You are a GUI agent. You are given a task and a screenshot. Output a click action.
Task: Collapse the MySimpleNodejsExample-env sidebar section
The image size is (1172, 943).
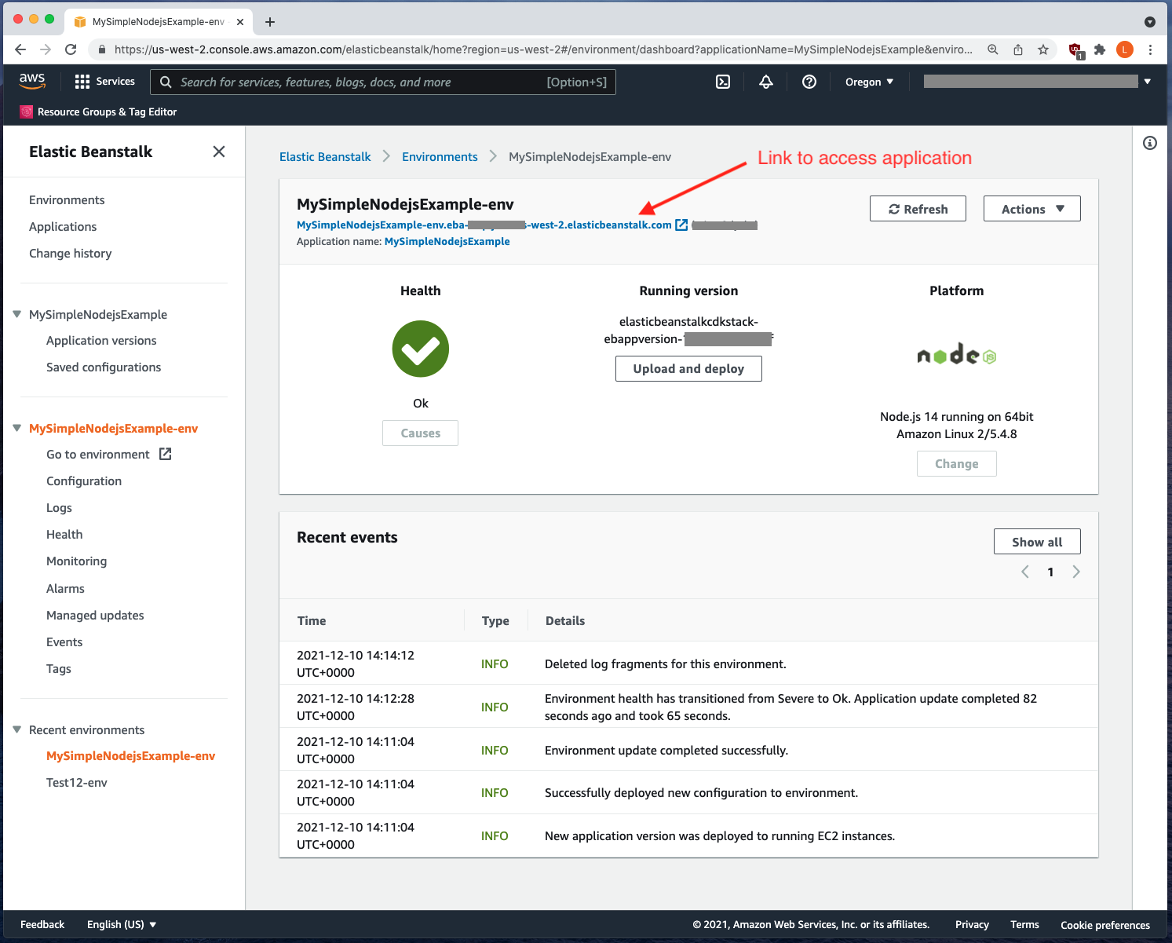(x=16, y=428)
